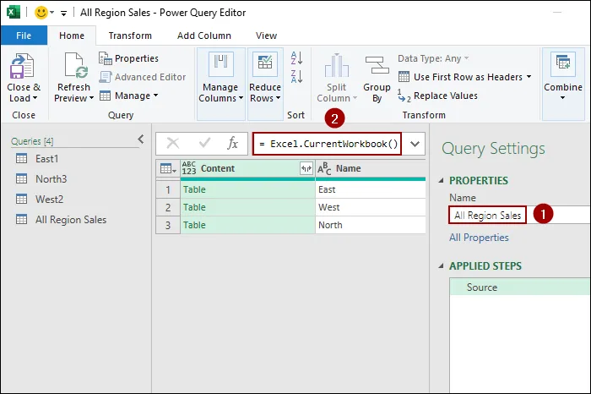The height and width of the screenshot is (394, 591).
Task: Select the East name cell
Action: click(x=371, y=189)
